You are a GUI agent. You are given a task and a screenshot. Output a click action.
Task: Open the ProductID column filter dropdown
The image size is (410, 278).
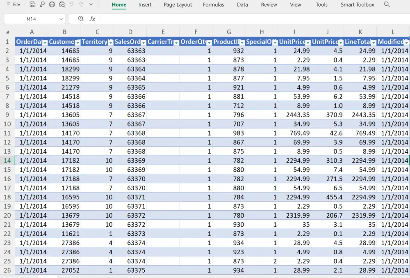pos(242,42)
